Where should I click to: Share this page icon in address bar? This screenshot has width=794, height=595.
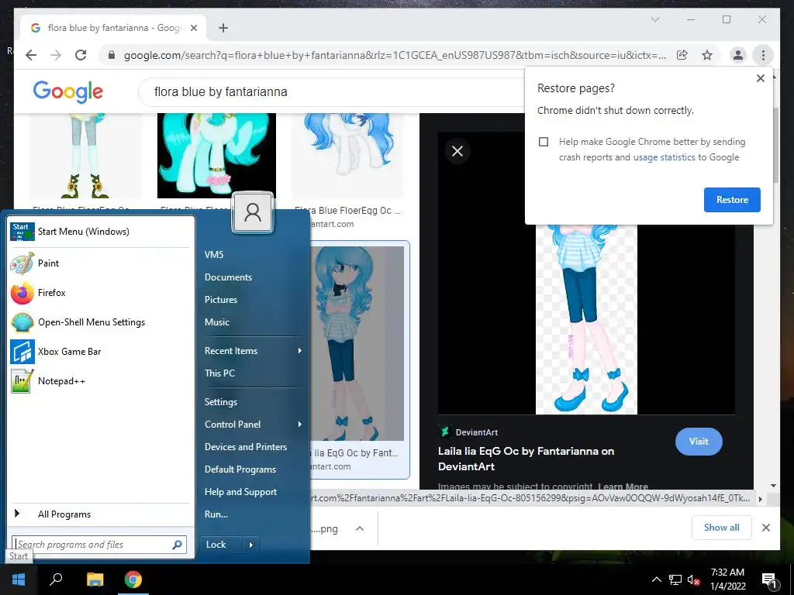click(682, 55)
